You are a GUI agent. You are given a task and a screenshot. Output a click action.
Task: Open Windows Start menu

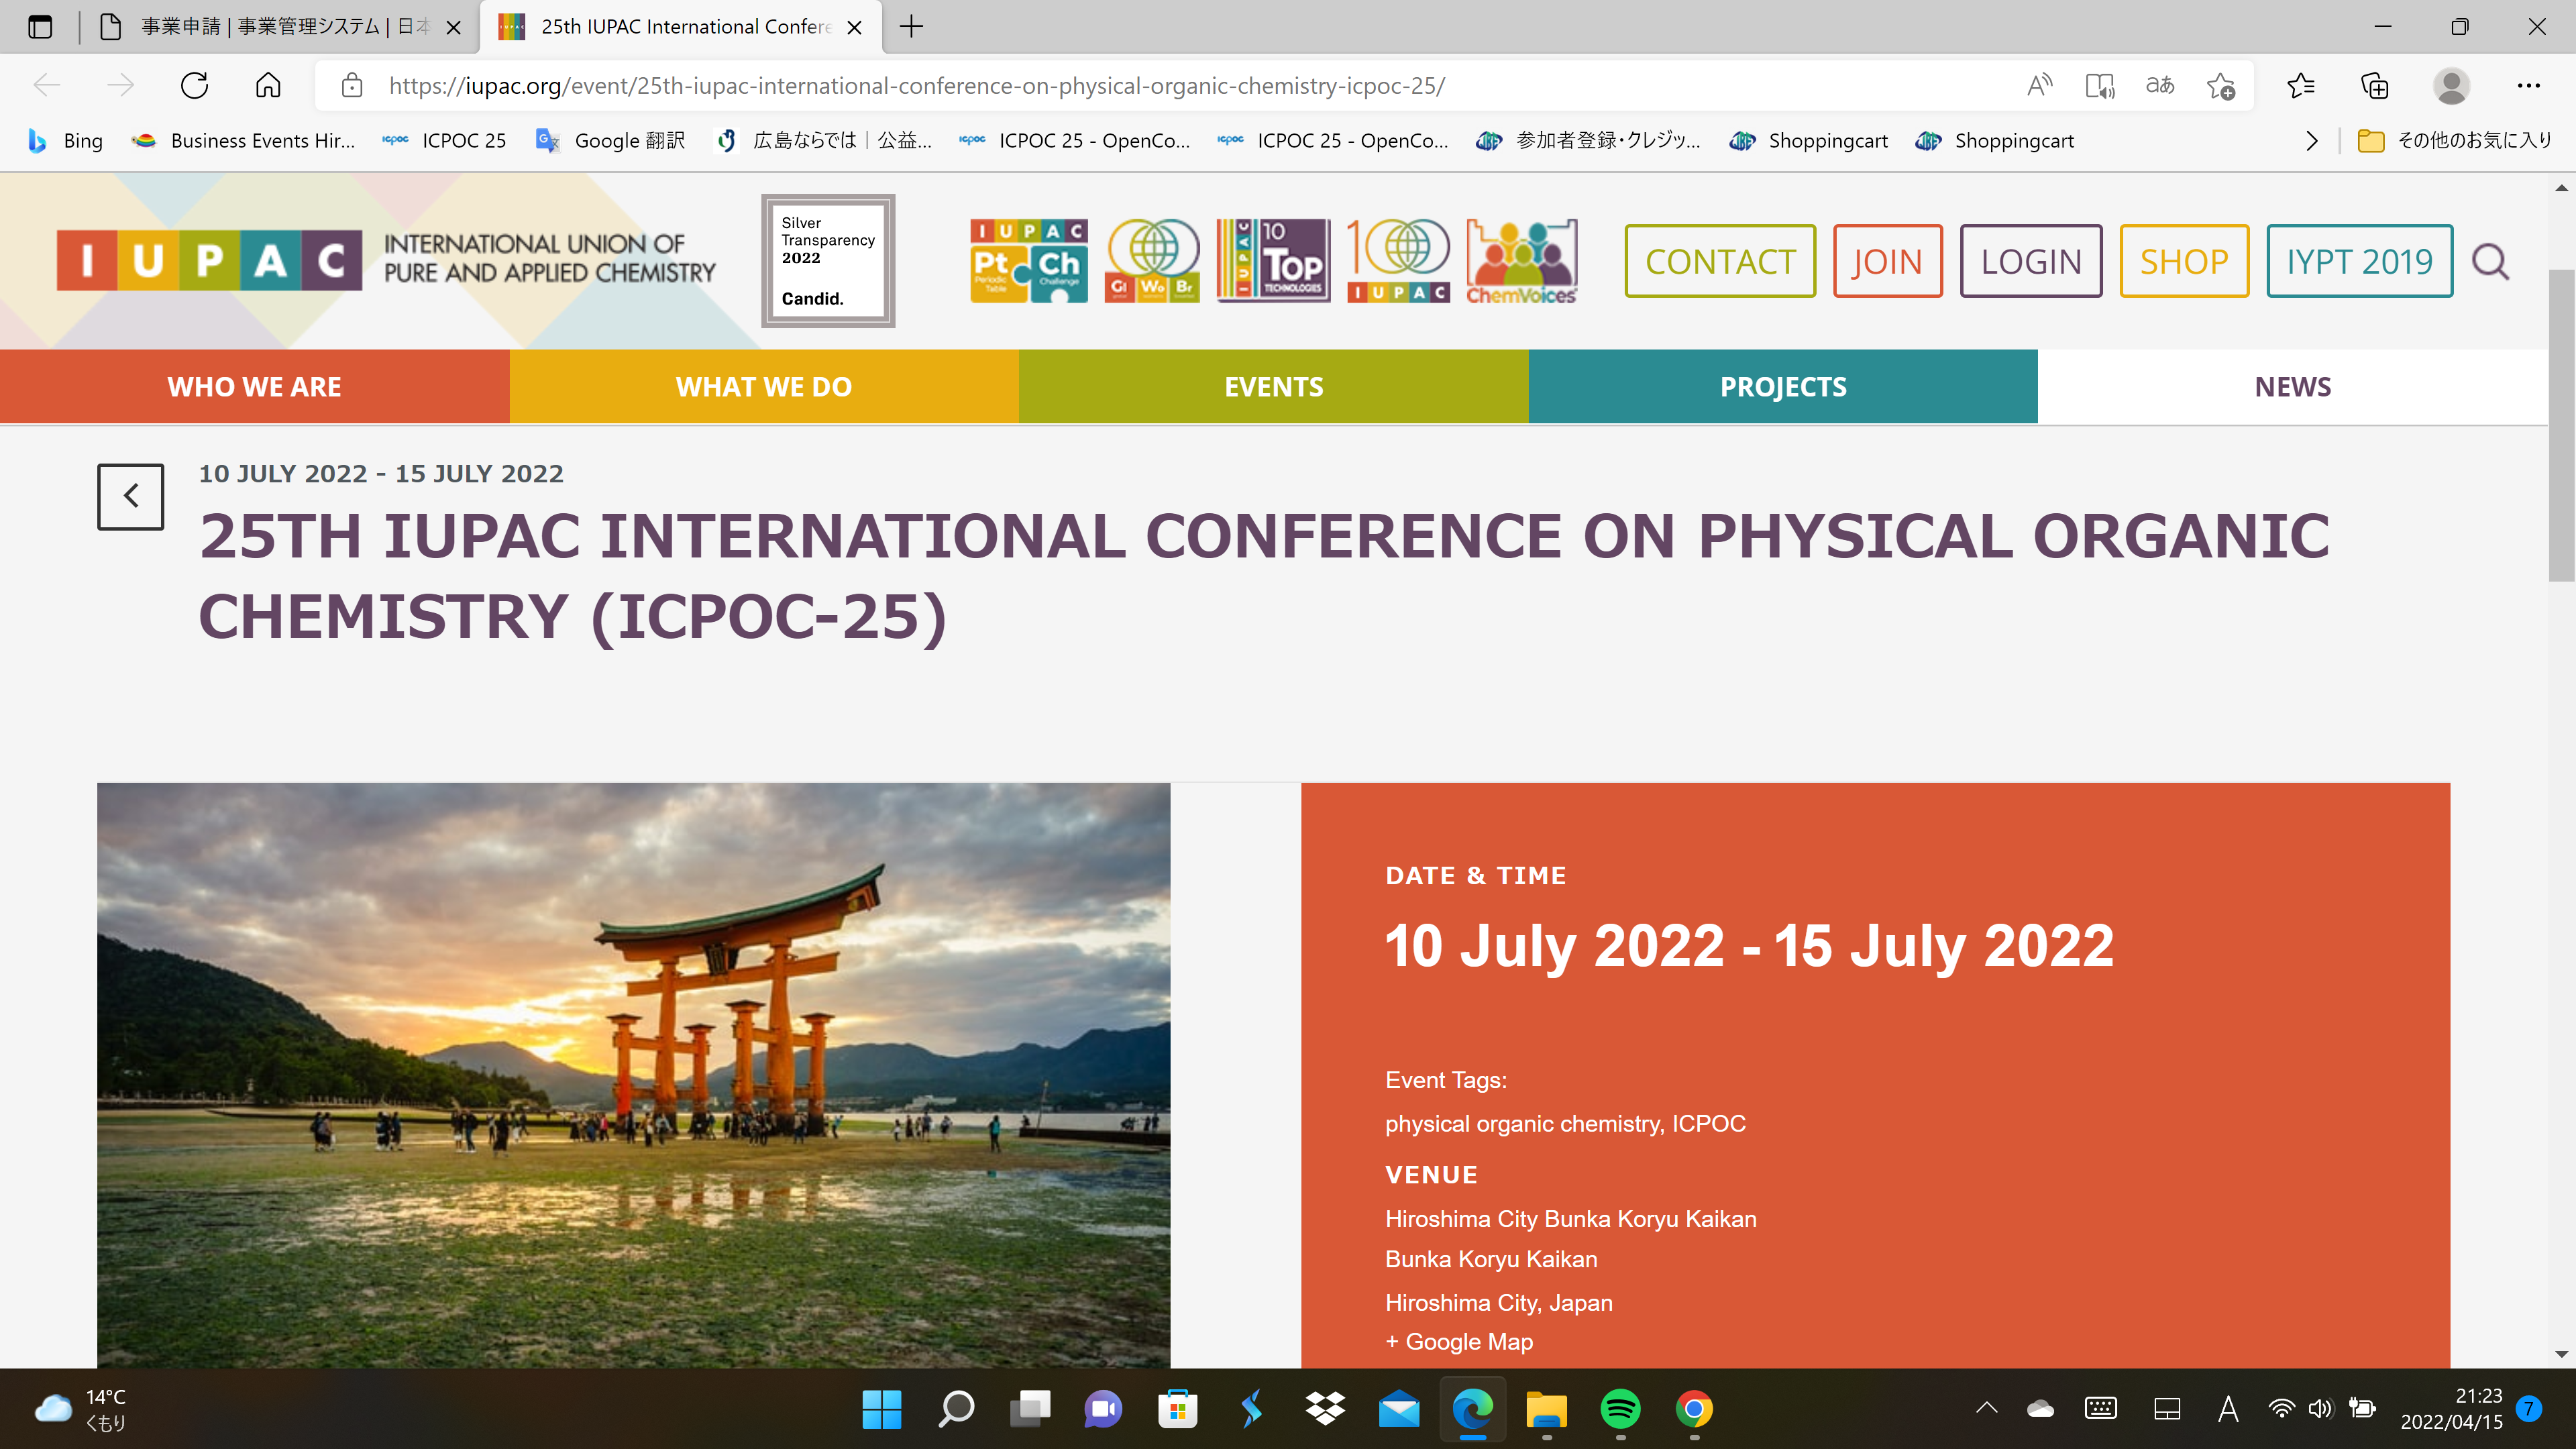881,1409
